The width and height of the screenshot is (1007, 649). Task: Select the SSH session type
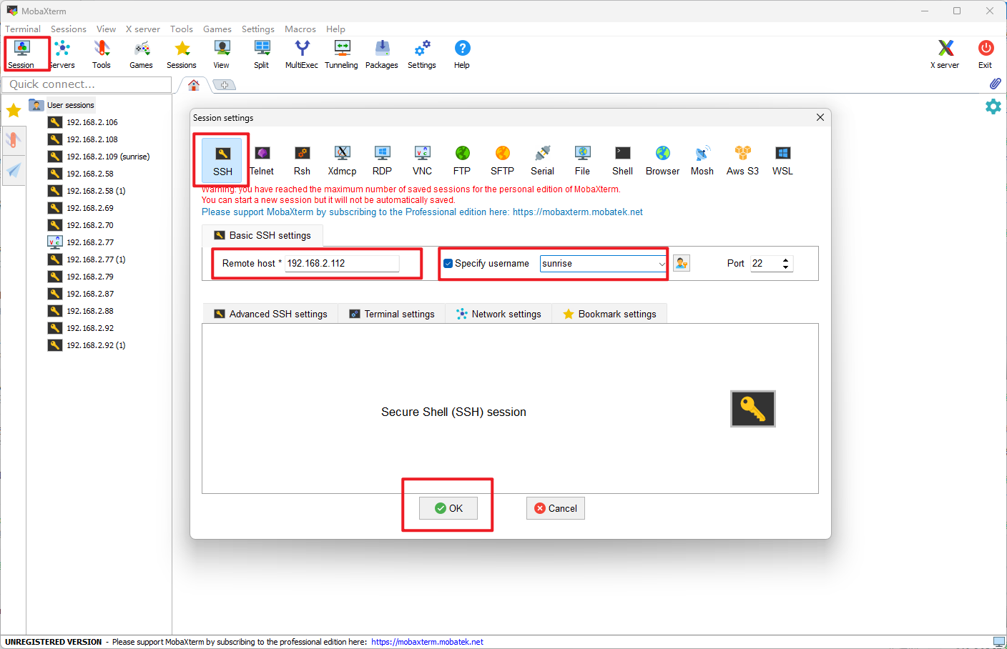222,161
